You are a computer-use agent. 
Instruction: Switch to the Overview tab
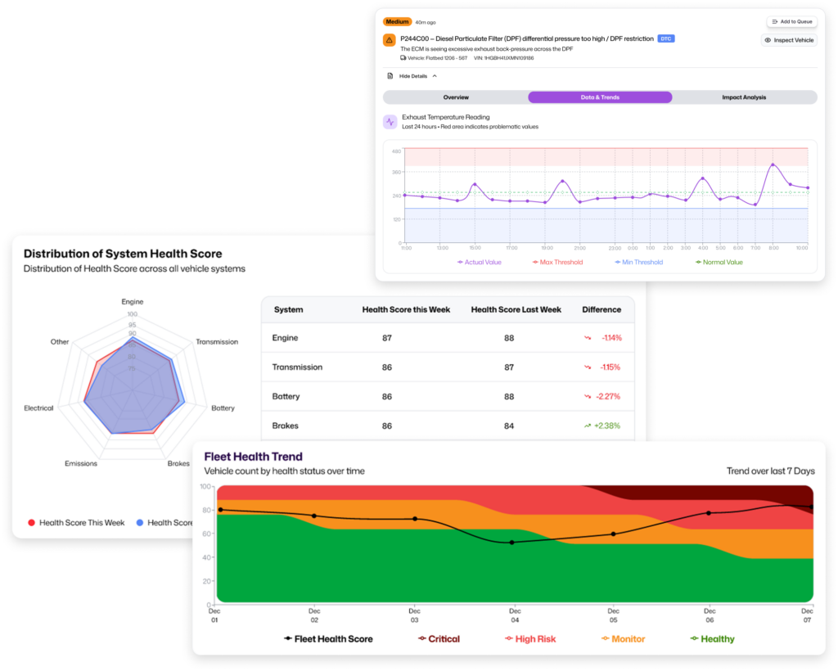(x=456, y=97)
